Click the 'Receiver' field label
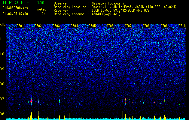The image size is (189, 120). [61, 10]
